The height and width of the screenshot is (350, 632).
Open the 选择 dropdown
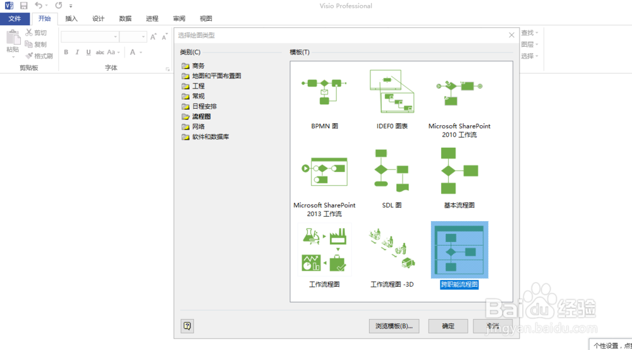[529, 56]
